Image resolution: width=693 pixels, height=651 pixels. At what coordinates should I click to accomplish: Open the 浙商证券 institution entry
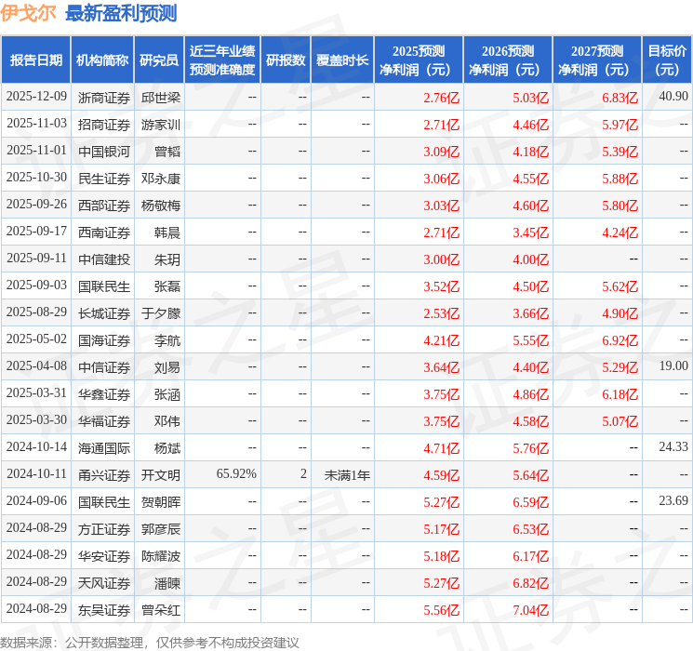pos(103,98)
